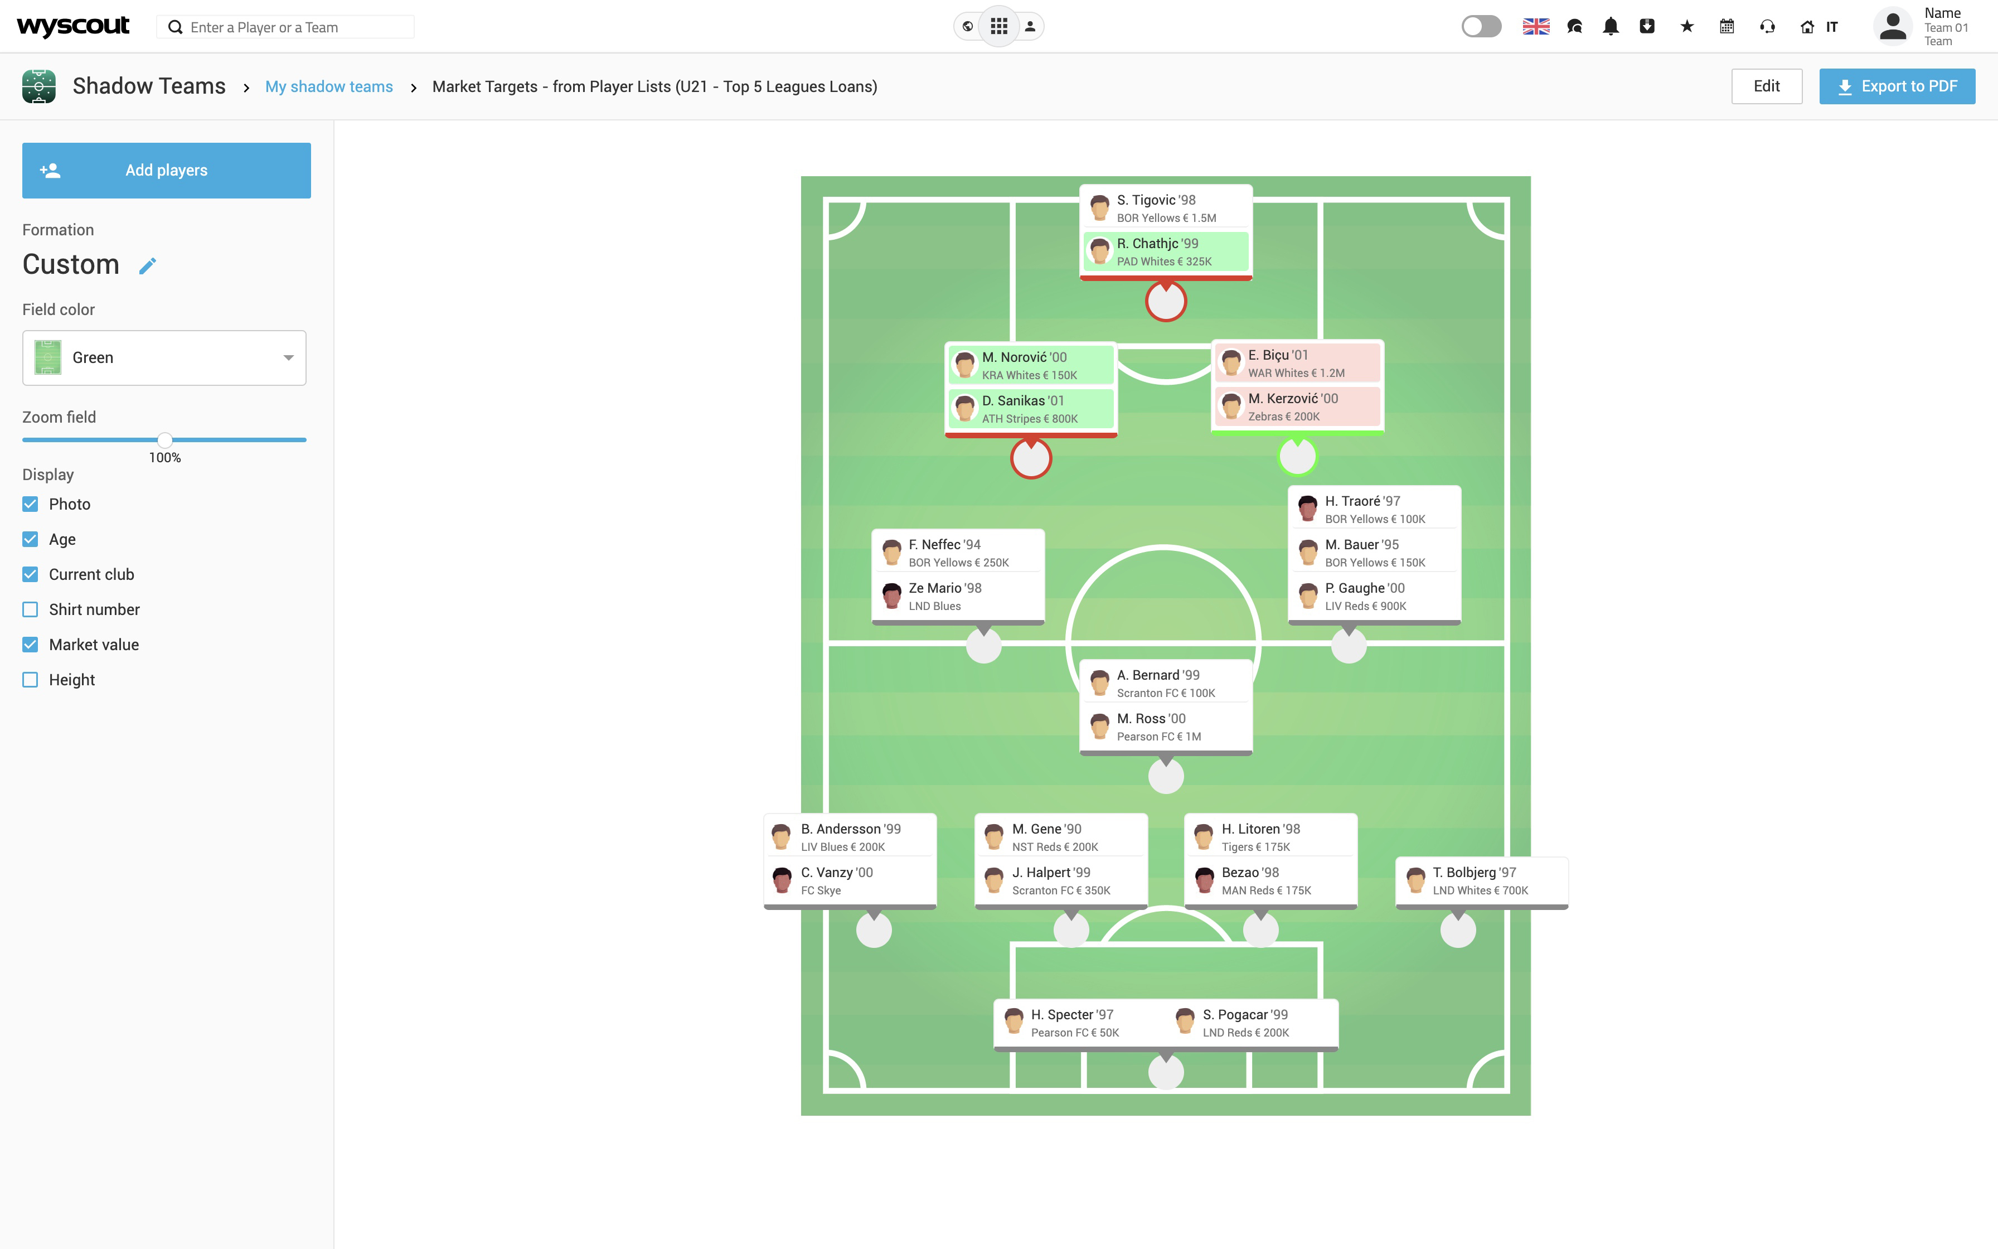Enable the Height checkbox
The width and height of the screenshot is (1998, 1249).
click(x=31, y=680)
